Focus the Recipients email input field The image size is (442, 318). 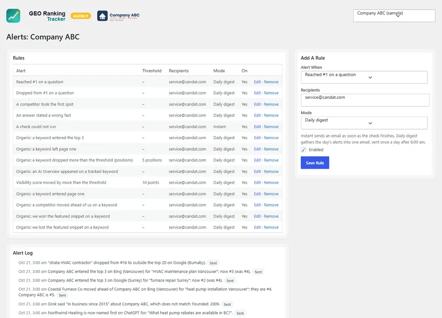(365, 100)
